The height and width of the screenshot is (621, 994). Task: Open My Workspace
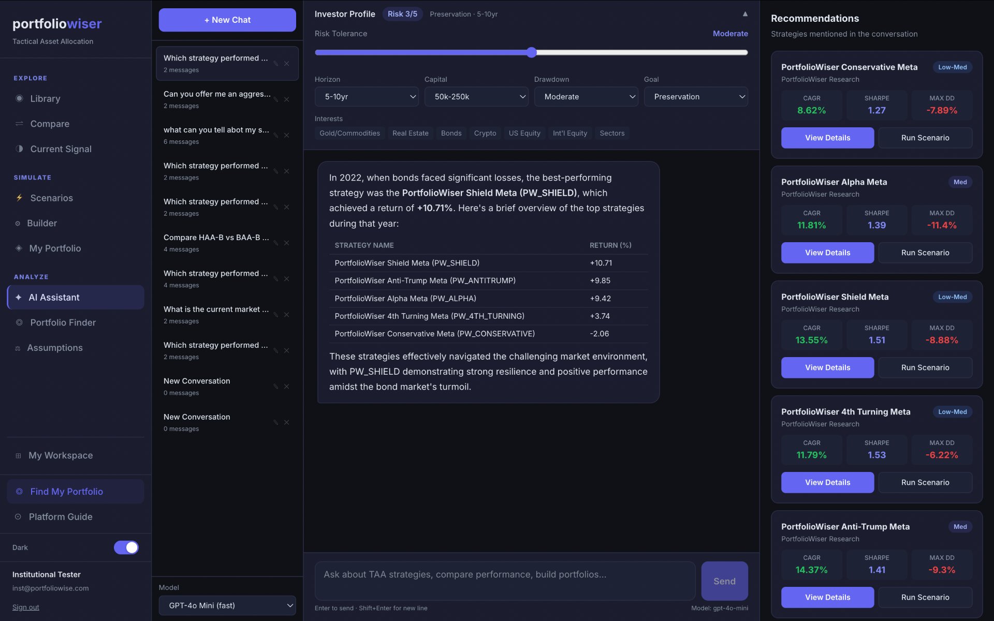(76, 455)
